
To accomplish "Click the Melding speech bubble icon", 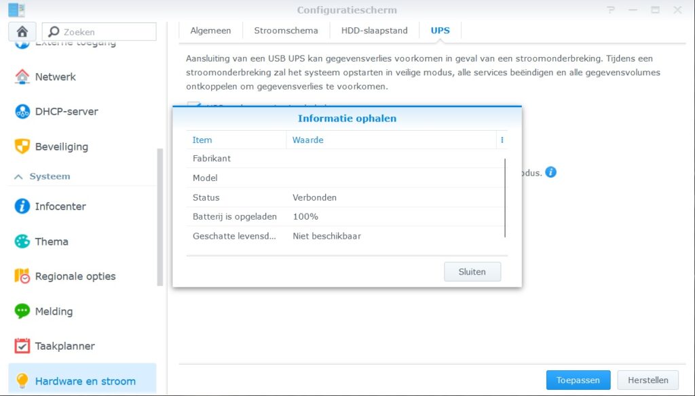I will click(x=22, y=311).
